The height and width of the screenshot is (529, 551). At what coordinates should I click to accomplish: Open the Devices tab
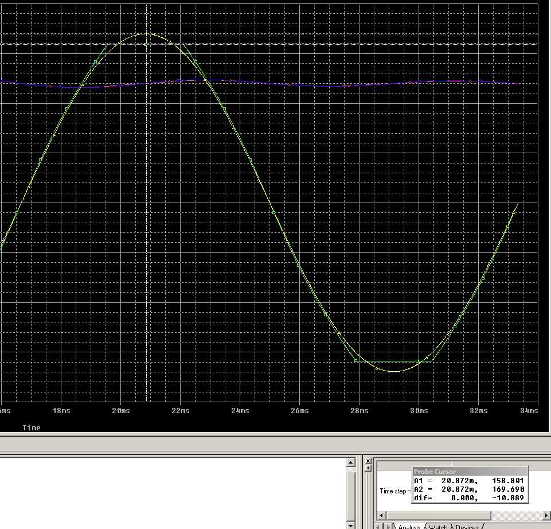click(467, 527)
